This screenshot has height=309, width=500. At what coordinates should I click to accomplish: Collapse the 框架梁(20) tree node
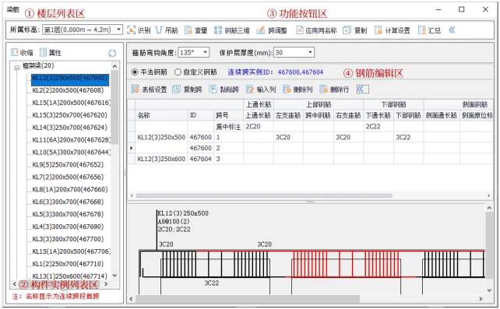pos(16,68)
